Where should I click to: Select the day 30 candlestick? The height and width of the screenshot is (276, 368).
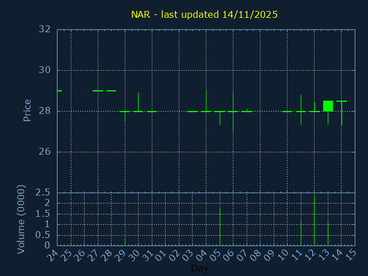[138, 106]
